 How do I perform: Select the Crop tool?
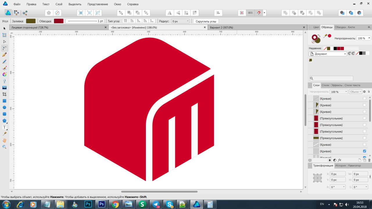coord(4,94)
